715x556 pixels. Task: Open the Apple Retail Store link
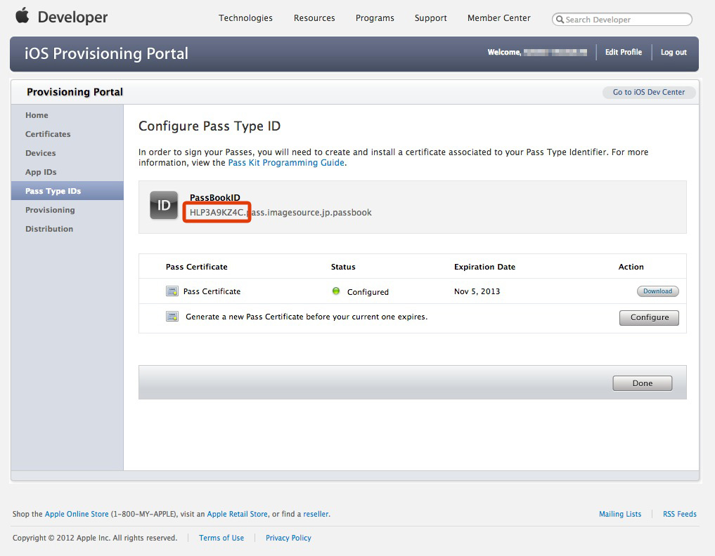click(237, 514)
